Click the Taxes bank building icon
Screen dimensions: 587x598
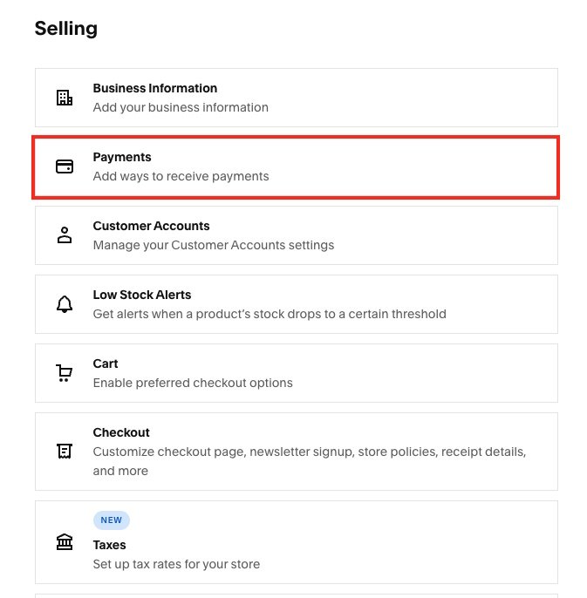[x=65, y=542]
